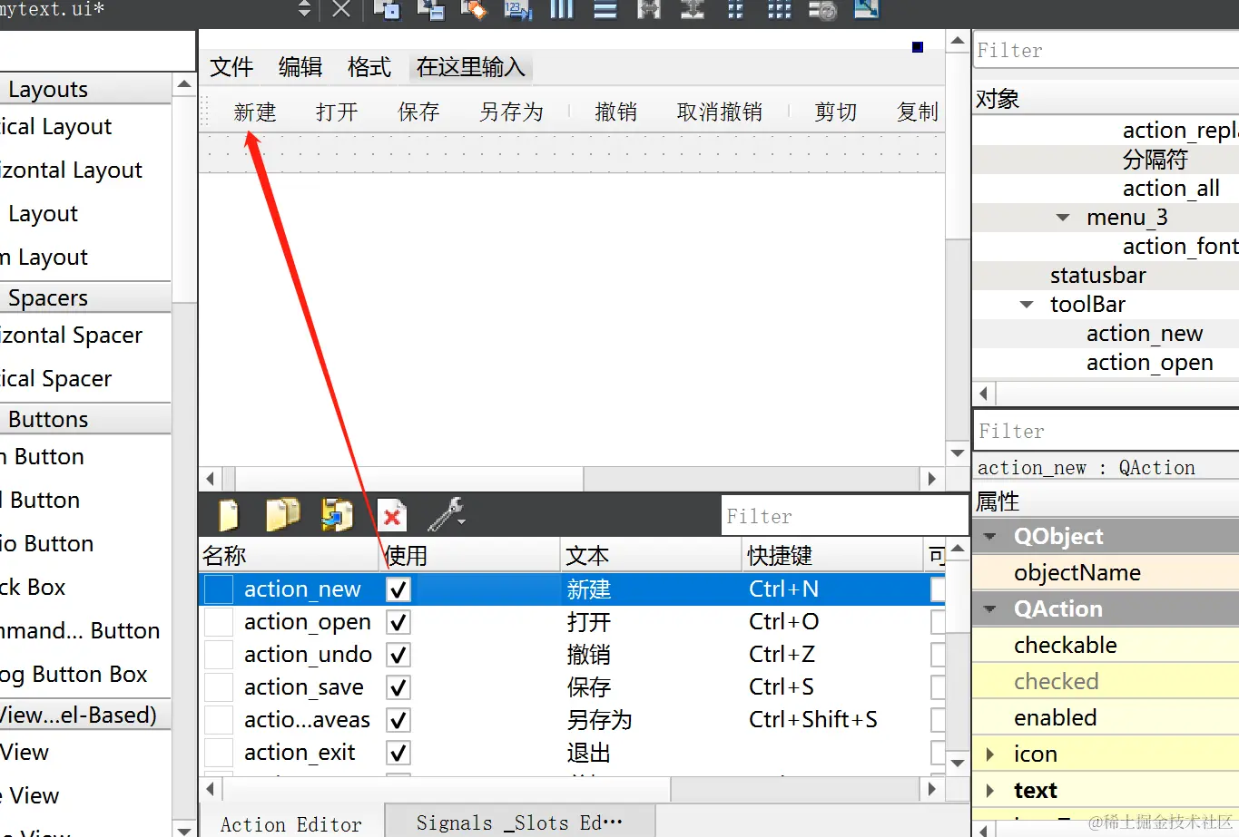Click the document switcher up/down arrows
Viewport: 1239px width, 837px height.
click(304, 9)
